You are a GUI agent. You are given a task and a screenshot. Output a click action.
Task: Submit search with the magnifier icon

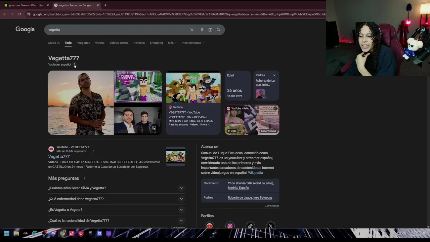[218, 30]
